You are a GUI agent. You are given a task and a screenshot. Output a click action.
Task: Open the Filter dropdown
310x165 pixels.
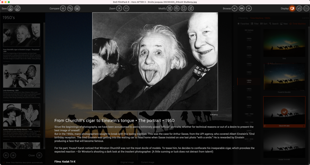point(255,24)
